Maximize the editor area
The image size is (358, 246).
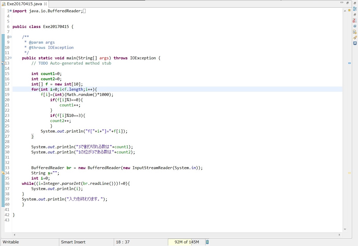pos(348,3)
